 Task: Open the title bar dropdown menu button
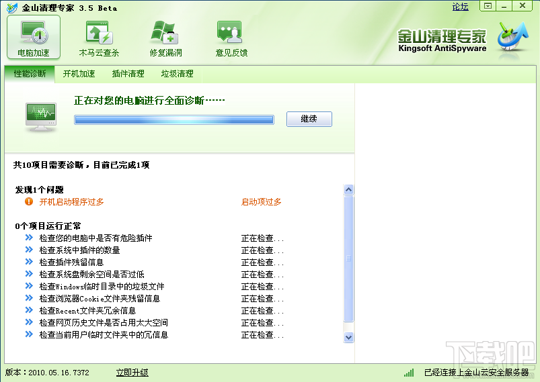488,6
